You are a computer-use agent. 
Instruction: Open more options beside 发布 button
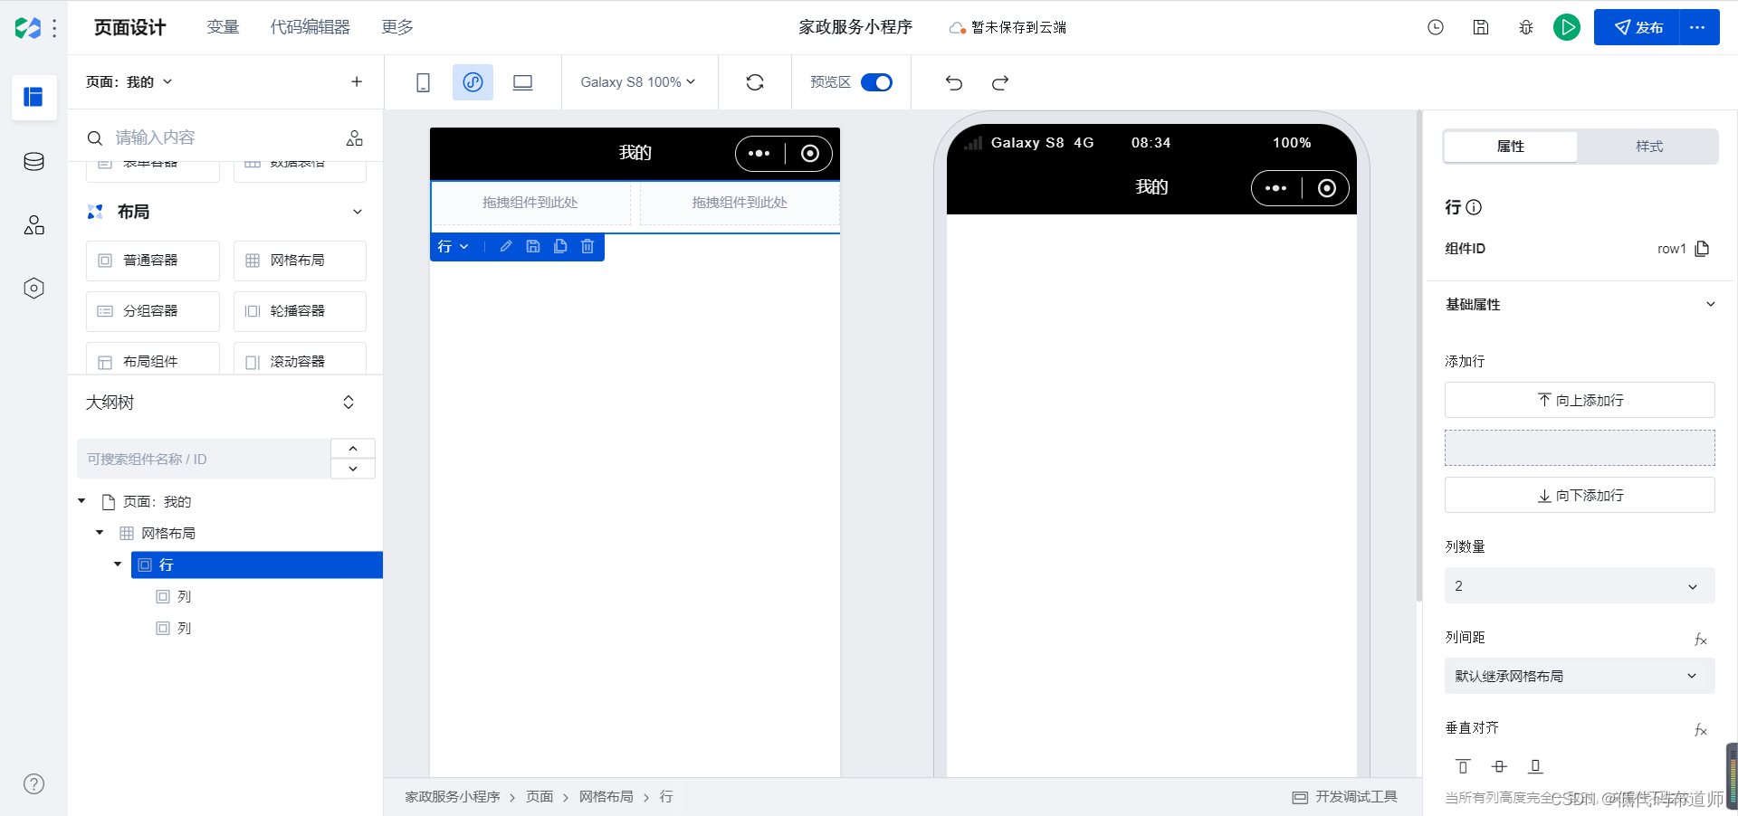(1698, 27)
